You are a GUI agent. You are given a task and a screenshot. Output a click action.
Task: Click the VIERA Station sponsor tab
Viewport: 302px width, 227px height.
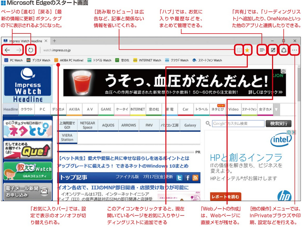(67, 138)
